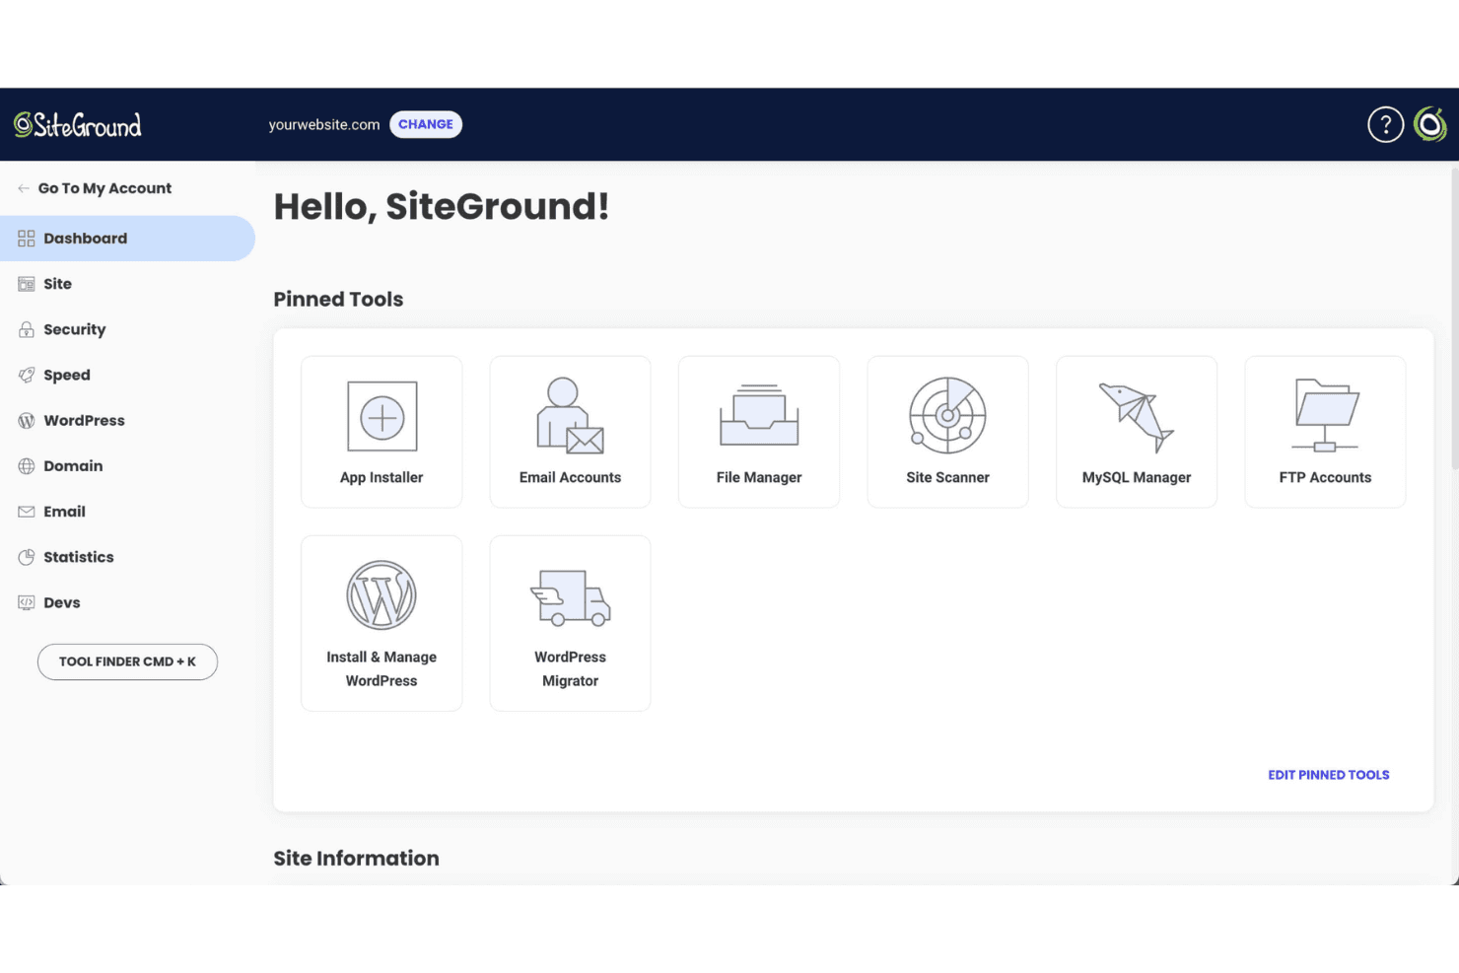The width and height of the screenshot is (1459, 973).
Task: Click the Devs code icon in sidebar
Action: click(27, 602)
